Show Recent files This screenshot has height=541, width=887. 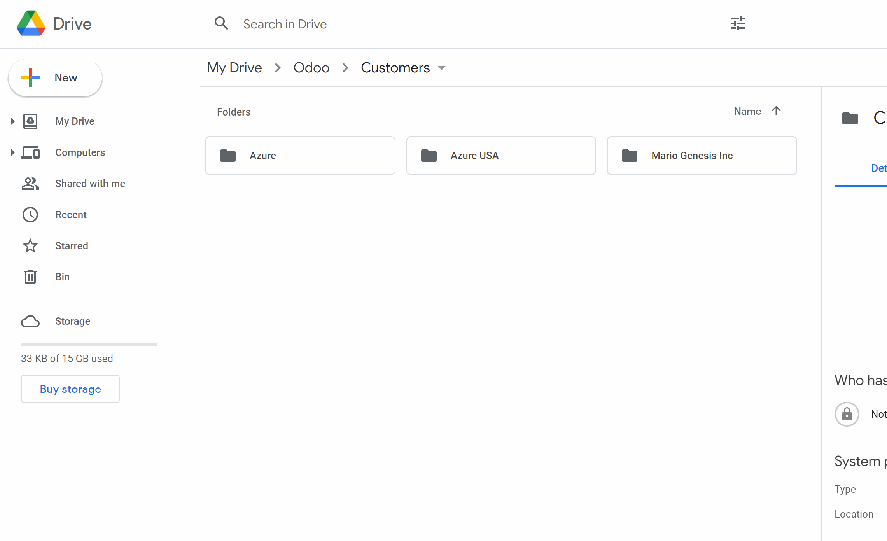click(71, 215)
